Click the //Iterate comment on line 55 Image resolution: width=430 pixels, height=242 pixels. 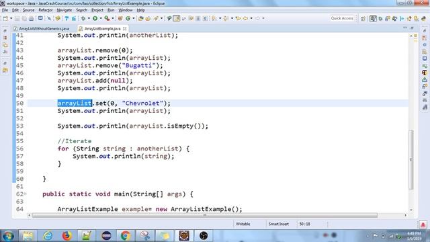[x=75, y=141]
